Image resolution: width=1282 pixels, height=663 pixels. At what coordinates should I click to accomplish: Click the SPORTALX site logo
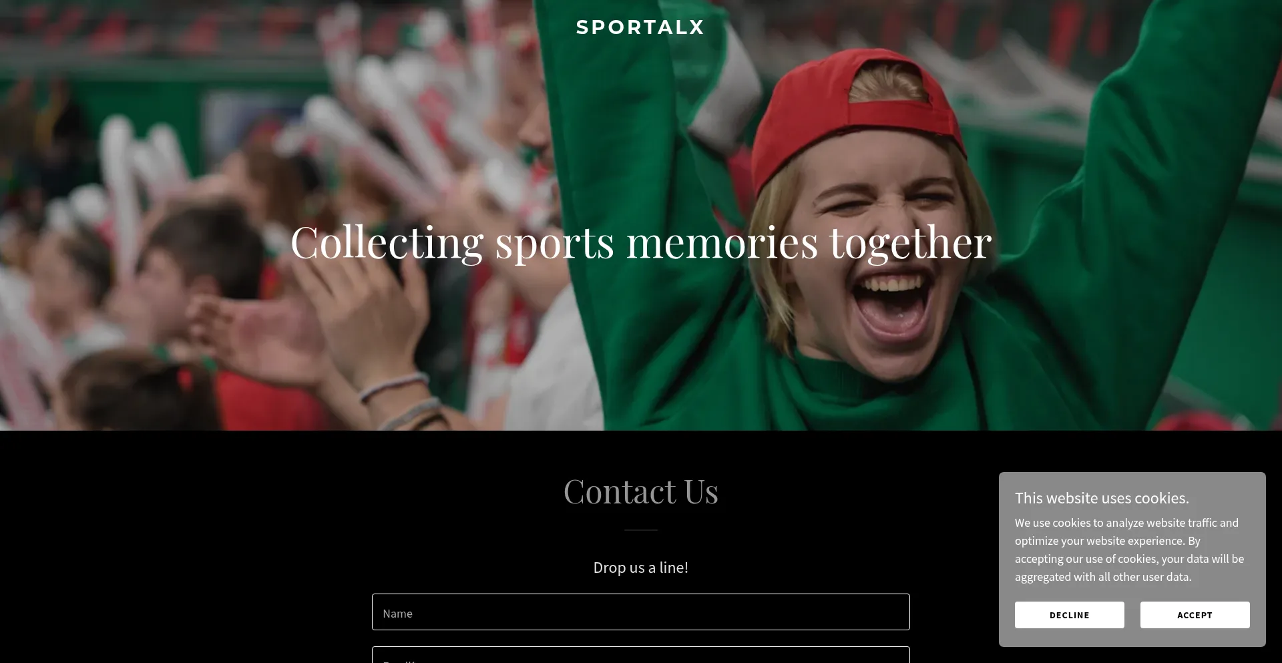tap(640, 27)
